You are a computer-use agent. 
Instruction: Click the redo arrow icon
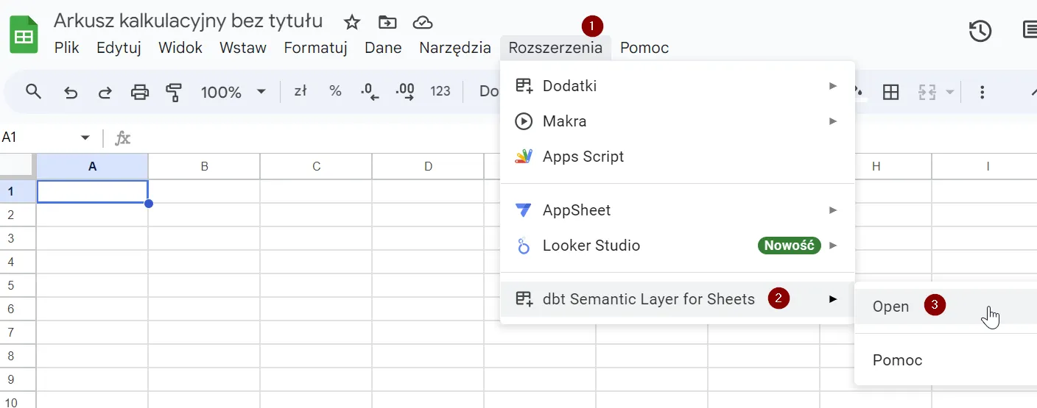(x=105, y=92)
